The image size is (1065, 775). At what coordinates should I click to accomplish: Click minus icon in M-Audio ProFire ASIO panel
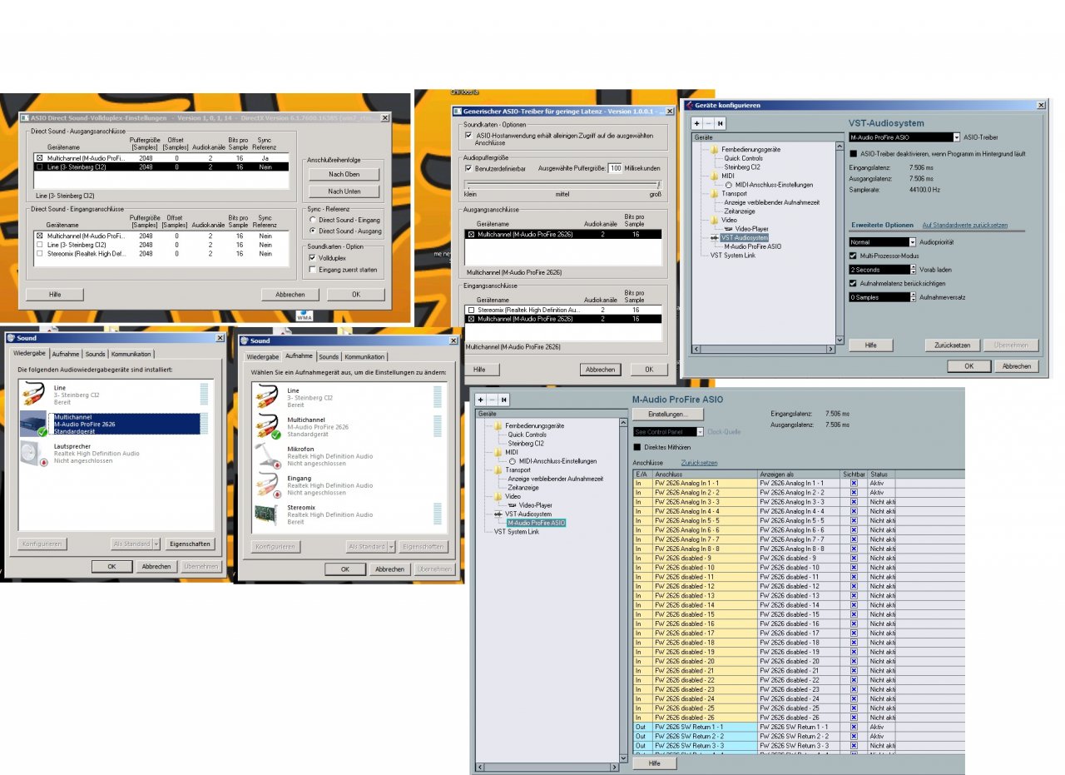(492, 400)
